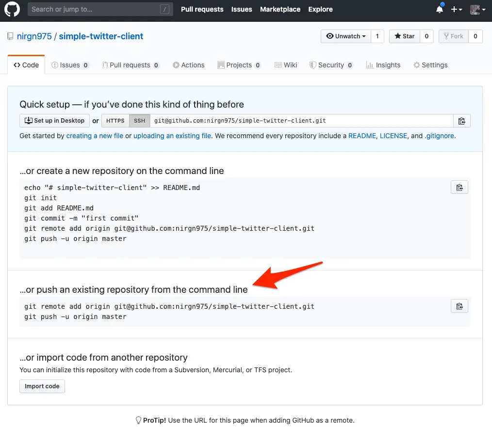Select the SSH protocol option
The image size is (492, 429).
point(139,121)
